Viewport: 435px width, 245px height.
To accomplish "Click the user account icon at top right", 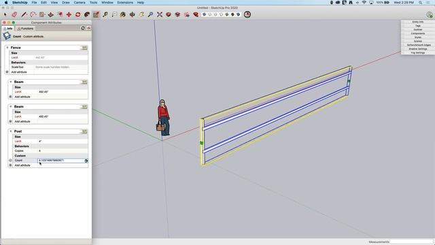I will tap(430, 15).
